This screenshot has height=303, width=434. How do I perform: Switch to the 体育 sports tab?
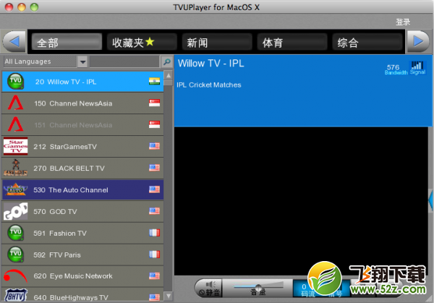coord(292,42)
